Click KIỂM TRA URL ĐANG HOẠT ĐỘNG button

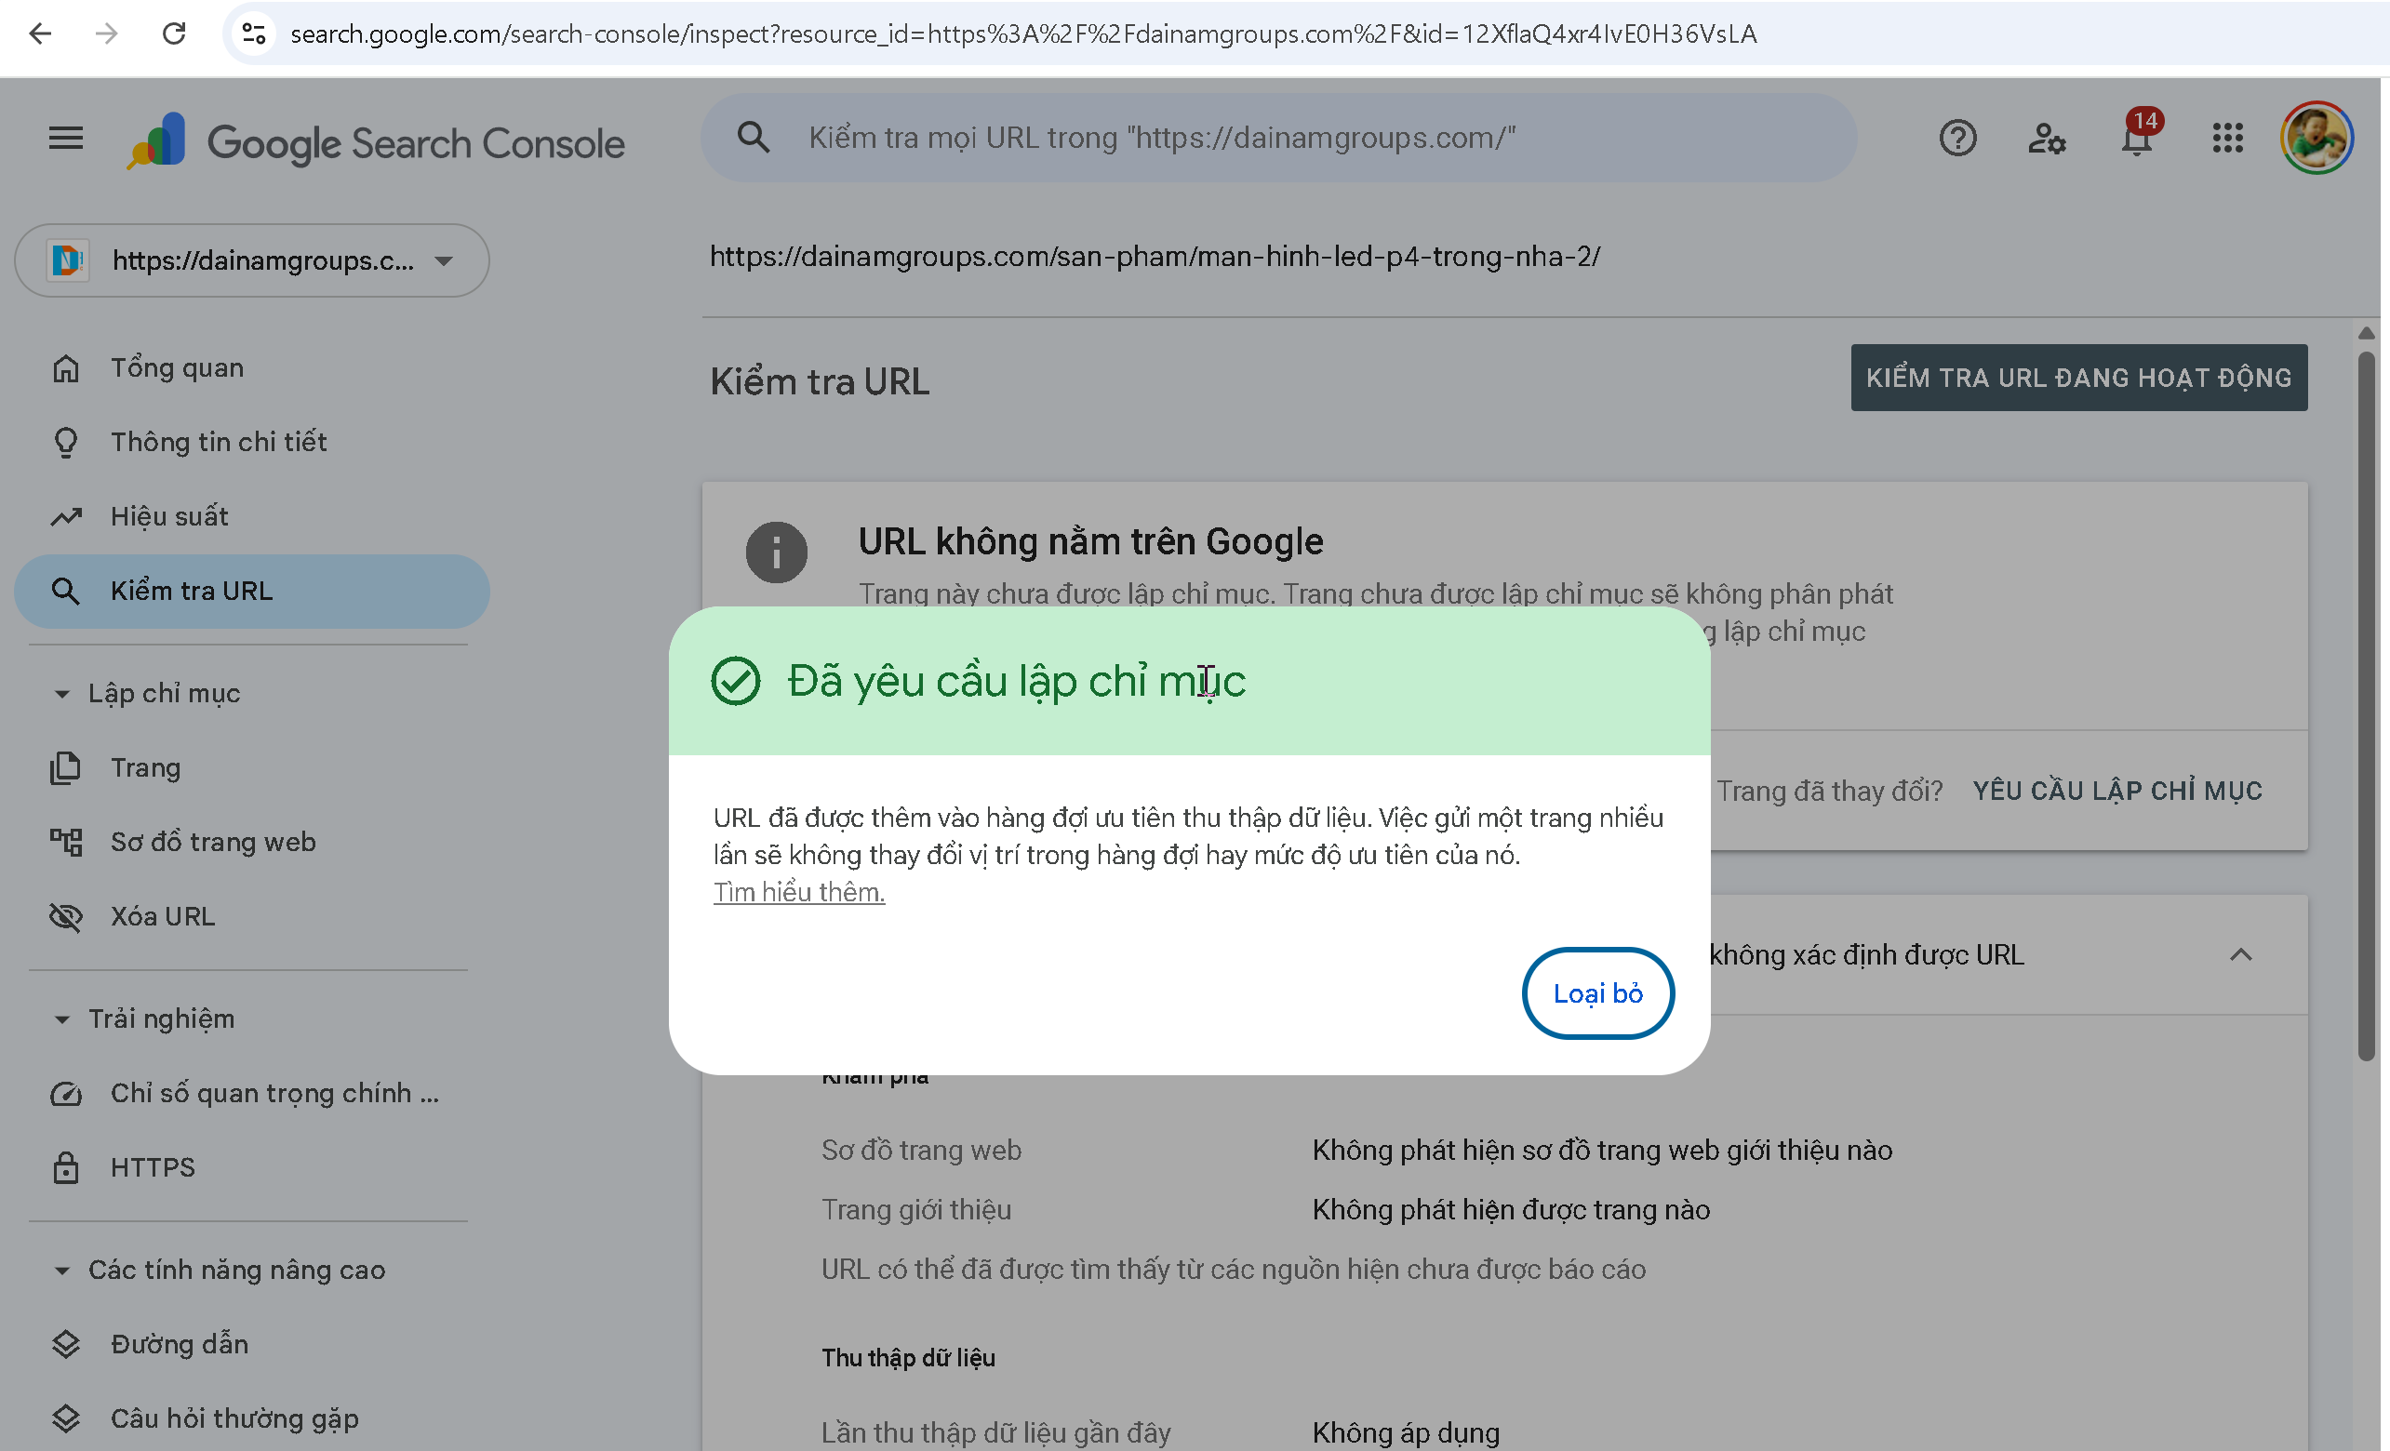tap(2078, 378)
